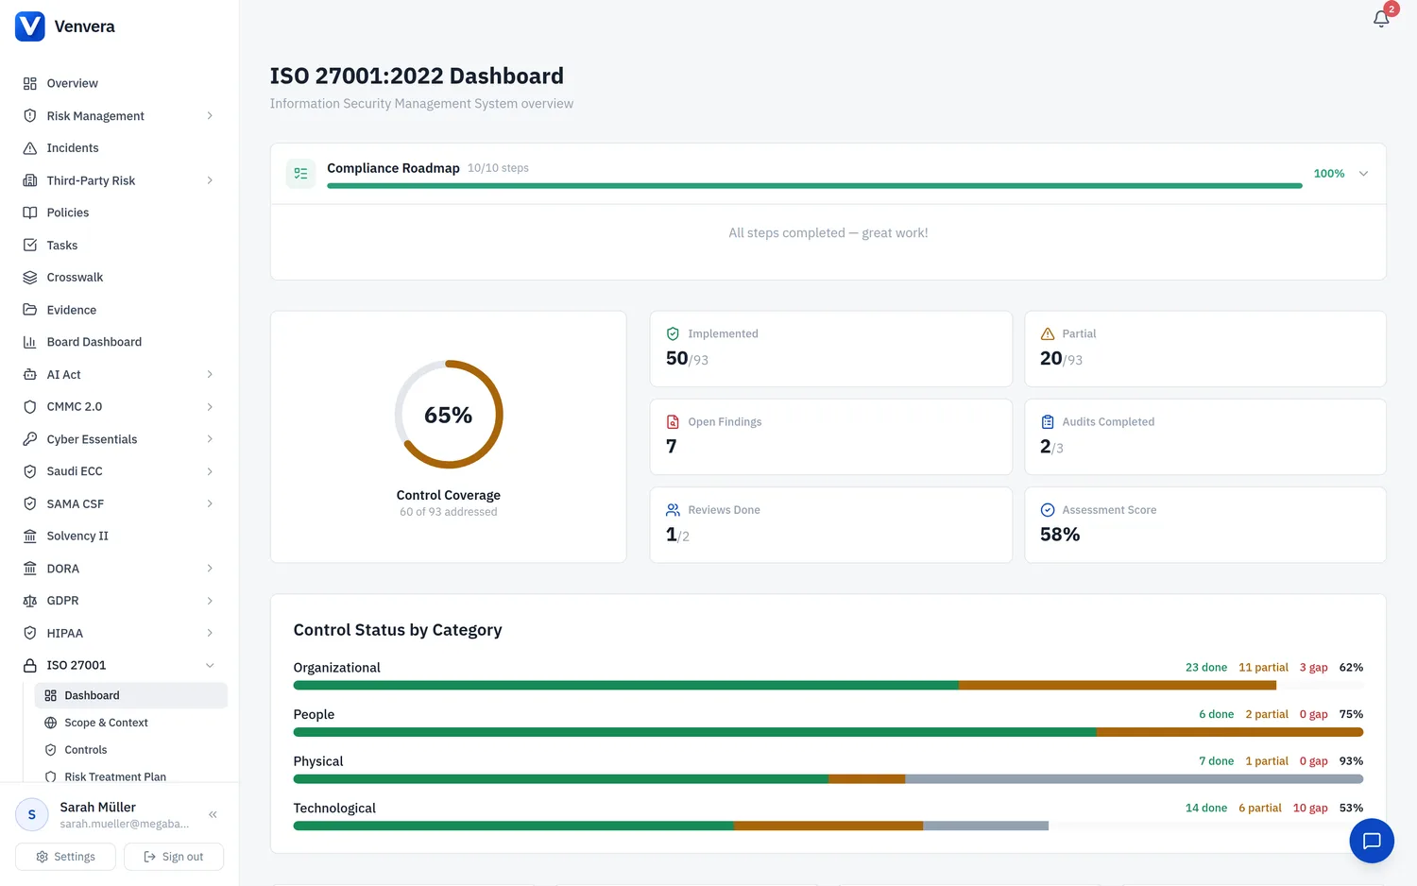Click the Technological category progress bar
Viewport: 1417px width, 886px height.
tap(828, 826)
